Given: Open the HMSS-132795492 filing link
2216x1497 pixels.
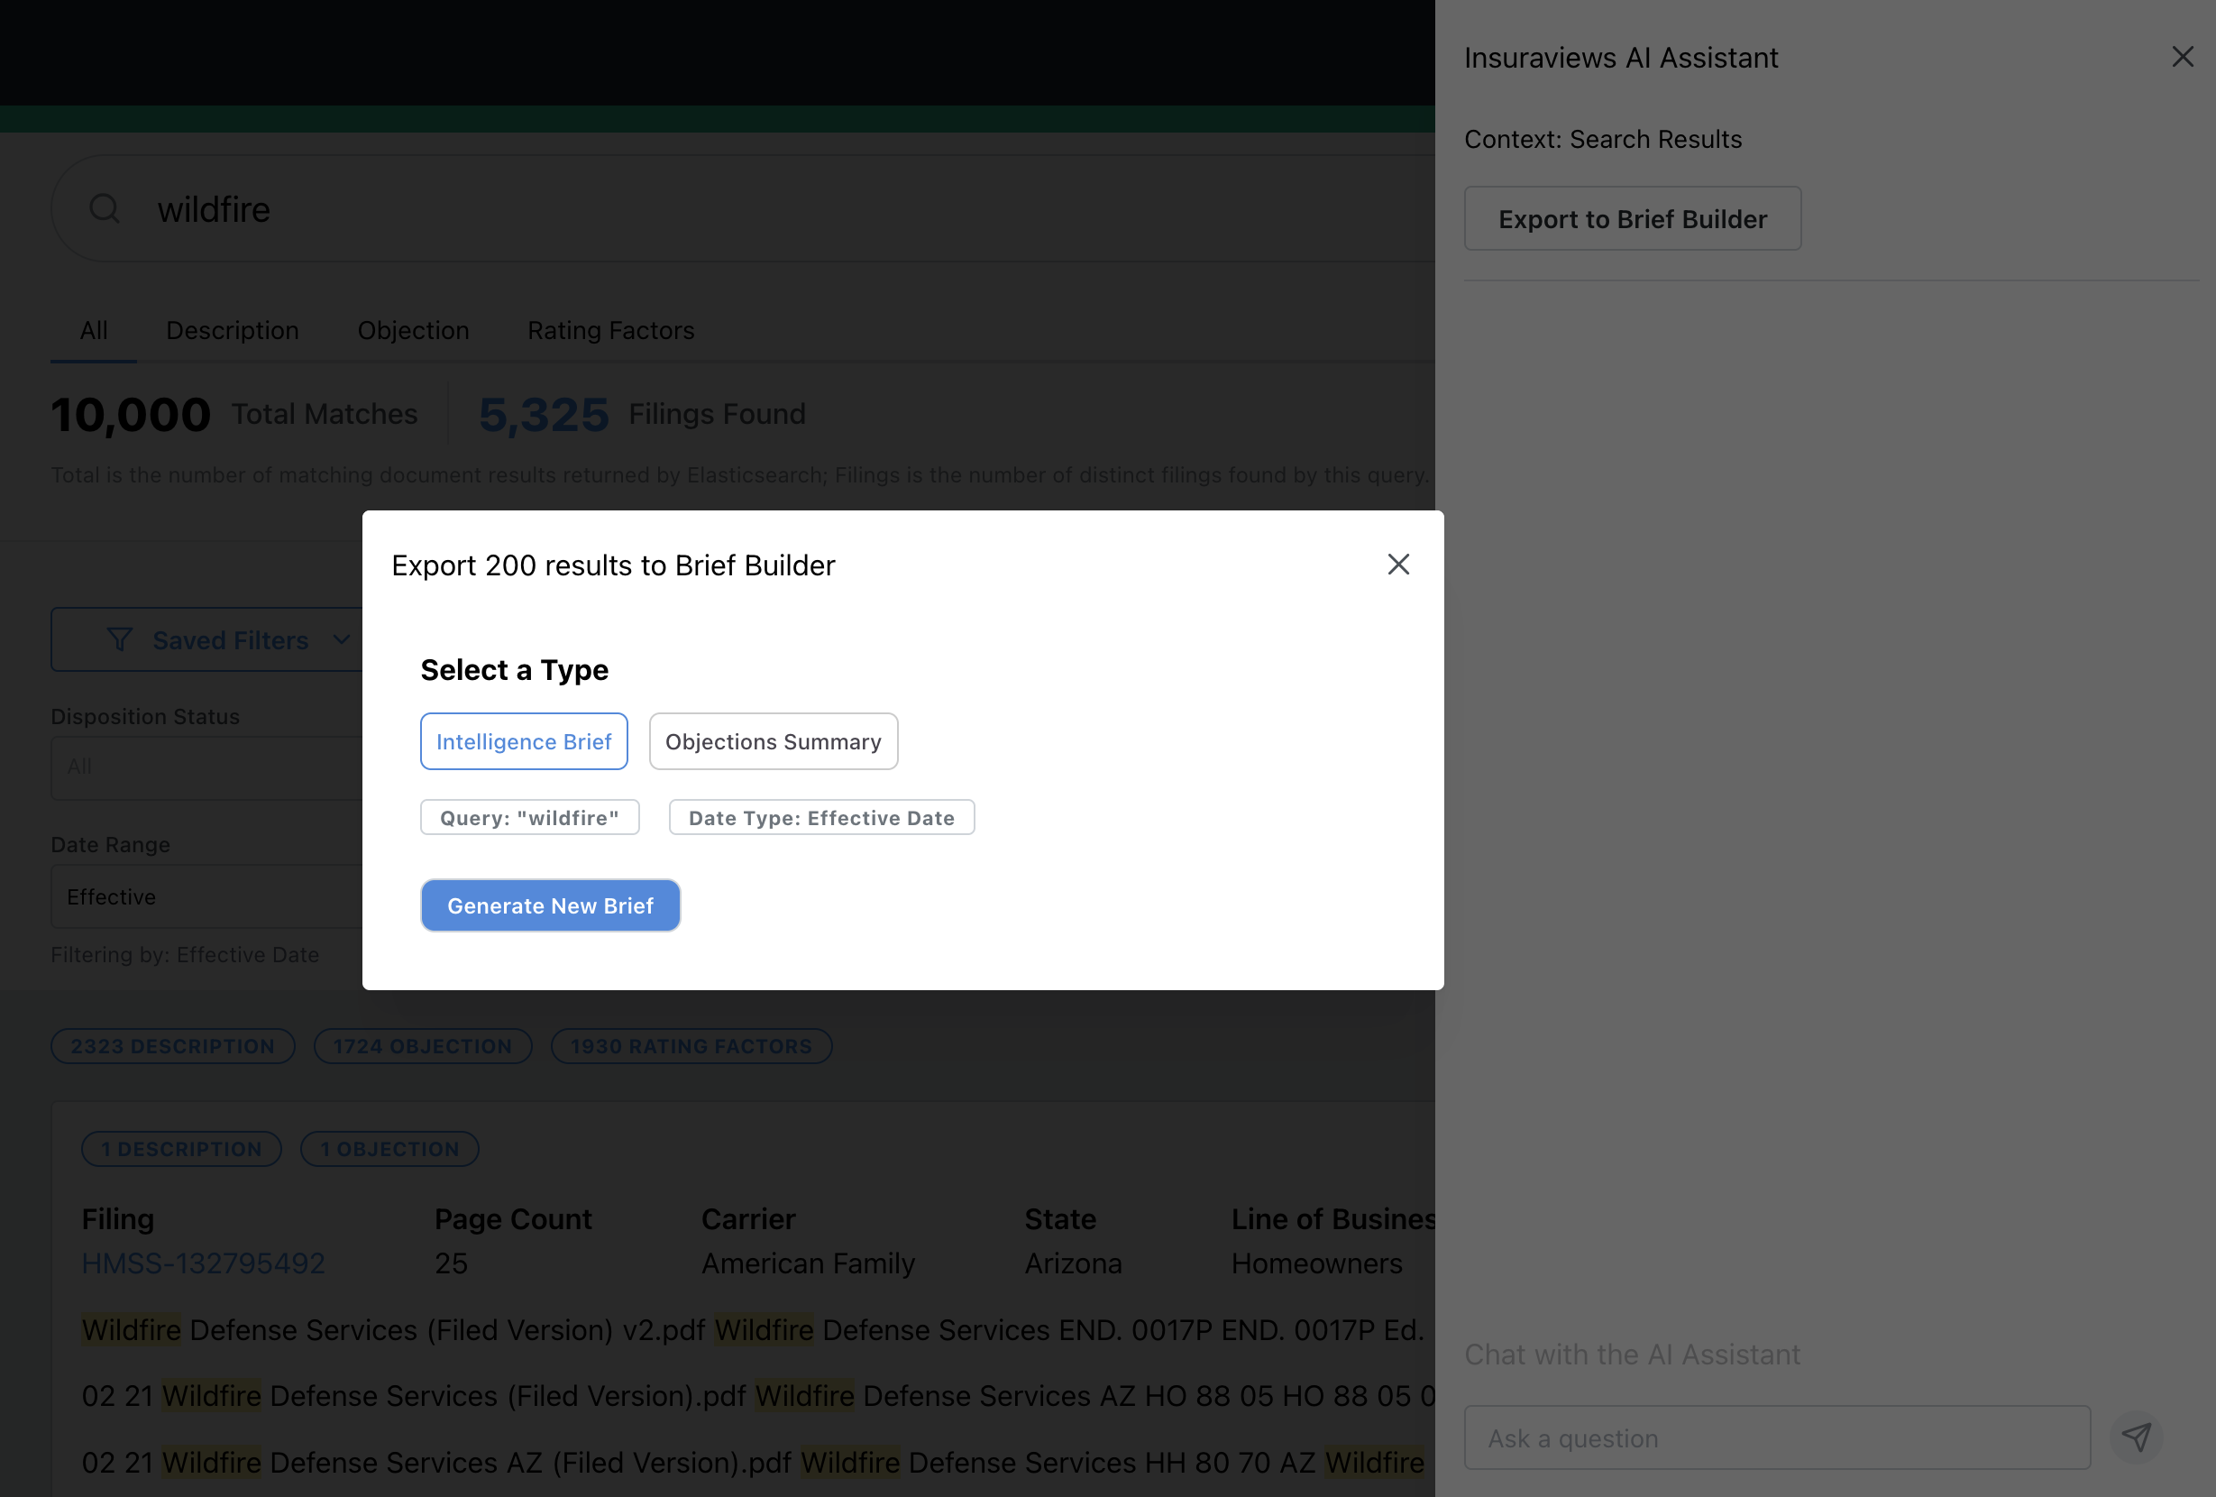Looking at the screenshot, I should [x=203, y=1263].
